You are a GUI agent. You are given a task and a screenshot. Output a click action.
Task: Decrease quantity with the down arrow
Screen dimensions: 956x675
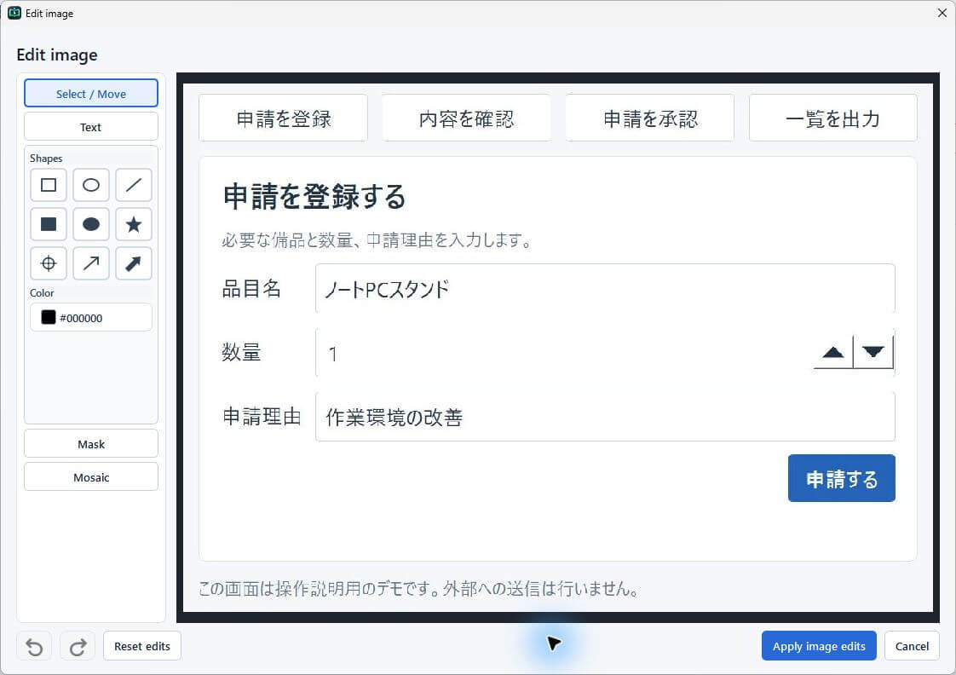click(873, 352)
